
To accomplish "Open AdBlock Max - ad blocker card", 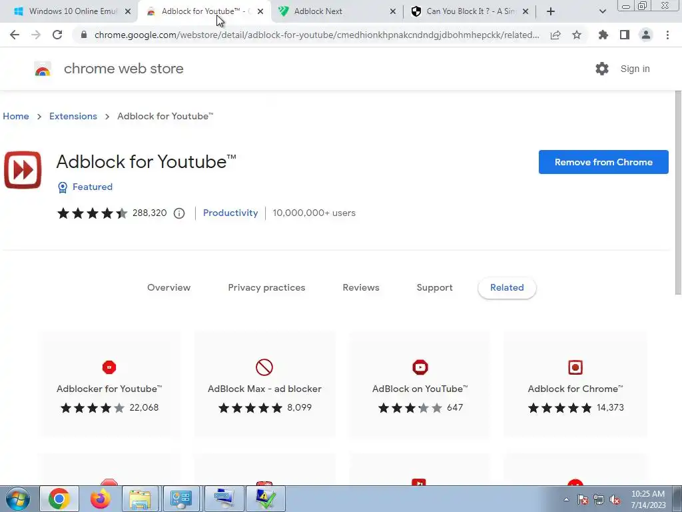I will click(264, 384).
